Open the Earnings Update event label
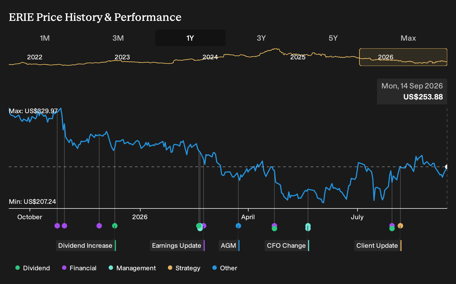Viewport: 456px width, 284px height. (x=178, y=246)
